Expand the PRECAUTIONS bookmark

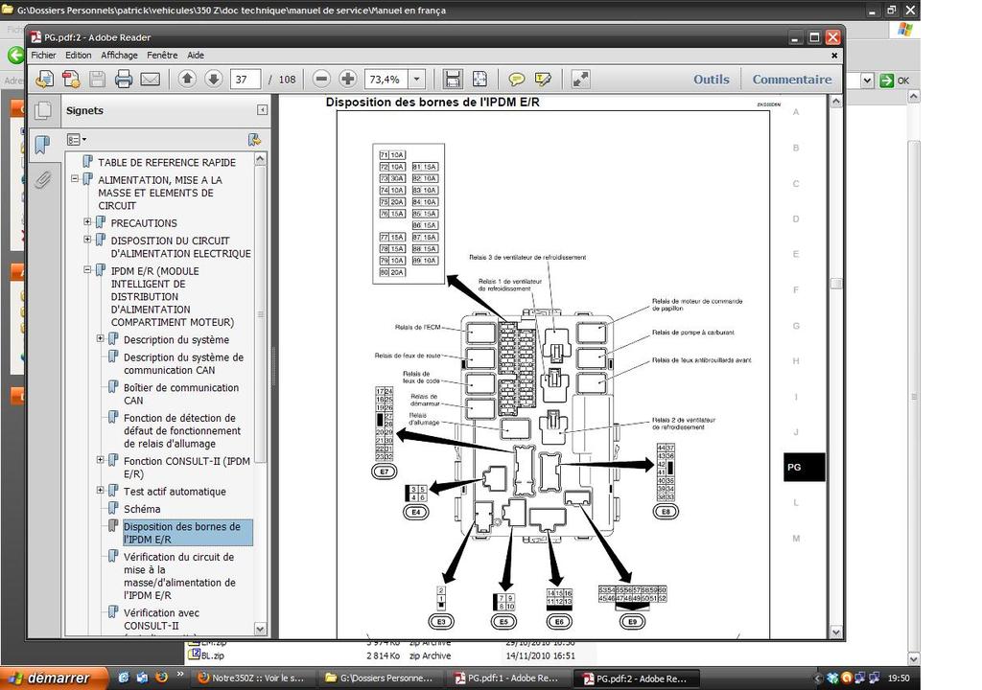pos(88,222)
